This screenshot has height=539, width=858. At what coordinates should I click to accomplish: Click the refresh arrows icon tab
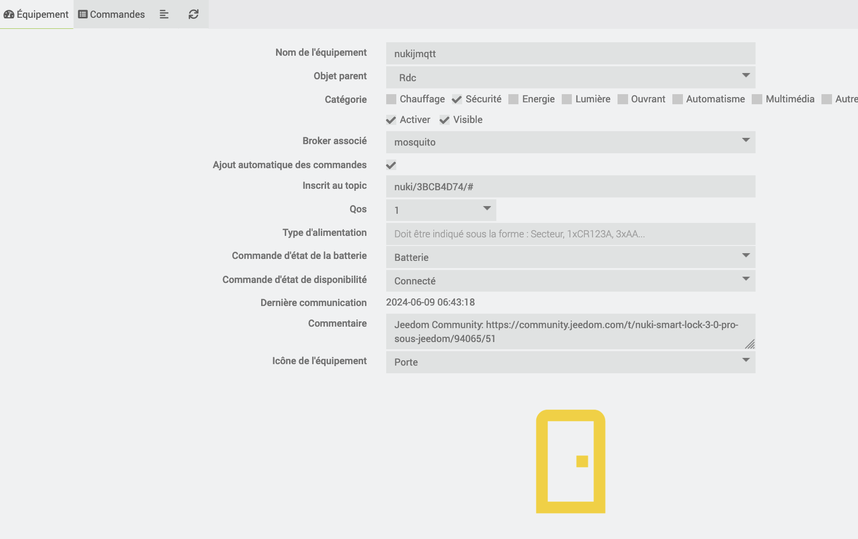click(193, 14)
